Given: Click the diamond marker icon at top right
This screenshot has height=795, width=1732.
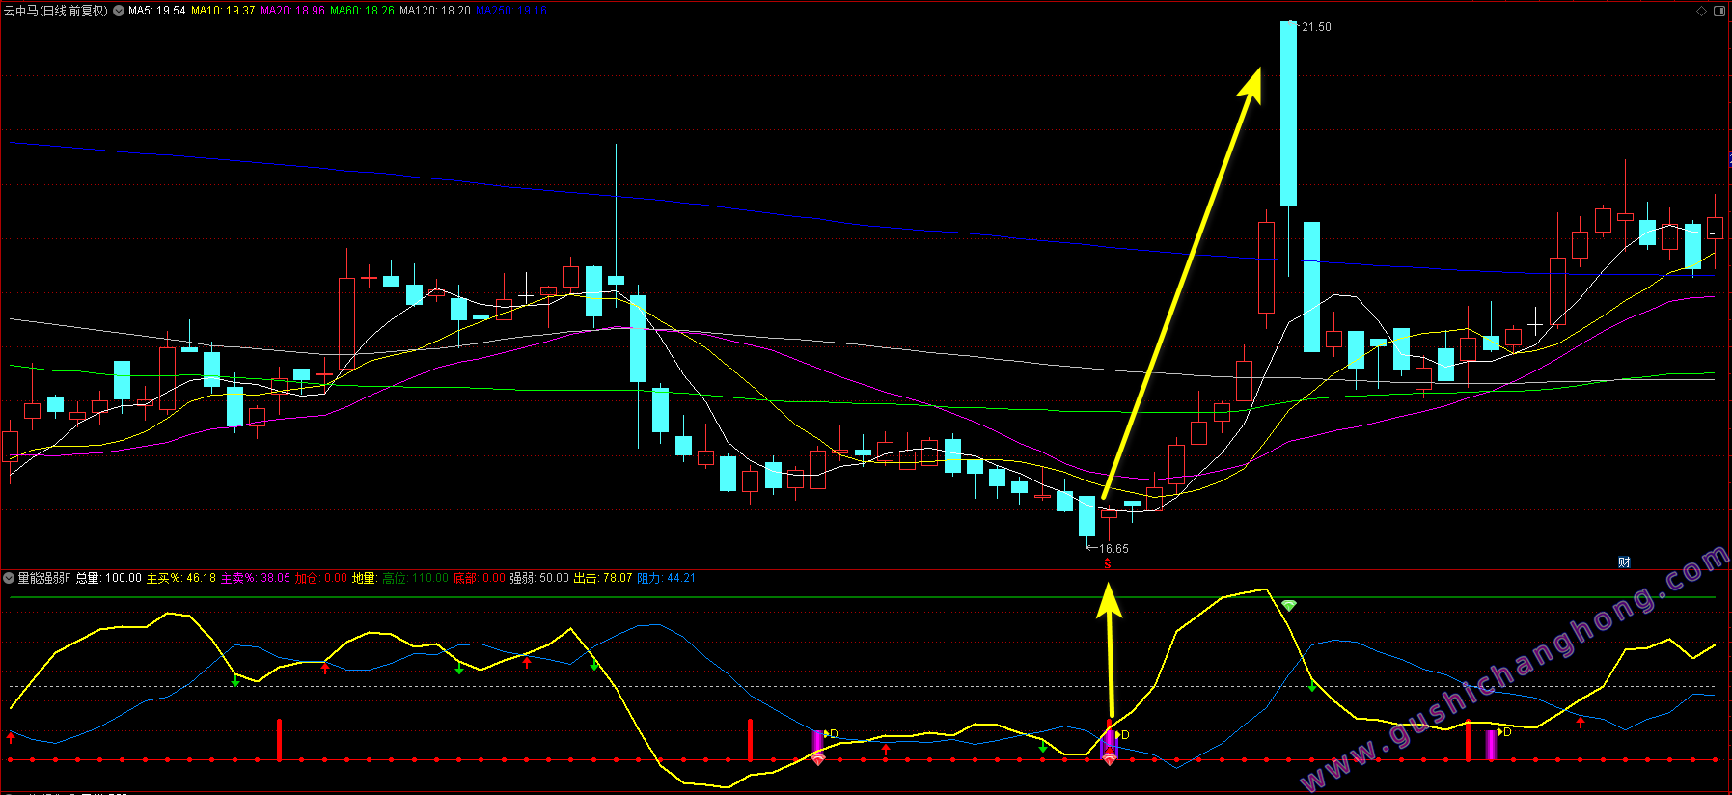Looking at the screenshot, I should 1702,11.
